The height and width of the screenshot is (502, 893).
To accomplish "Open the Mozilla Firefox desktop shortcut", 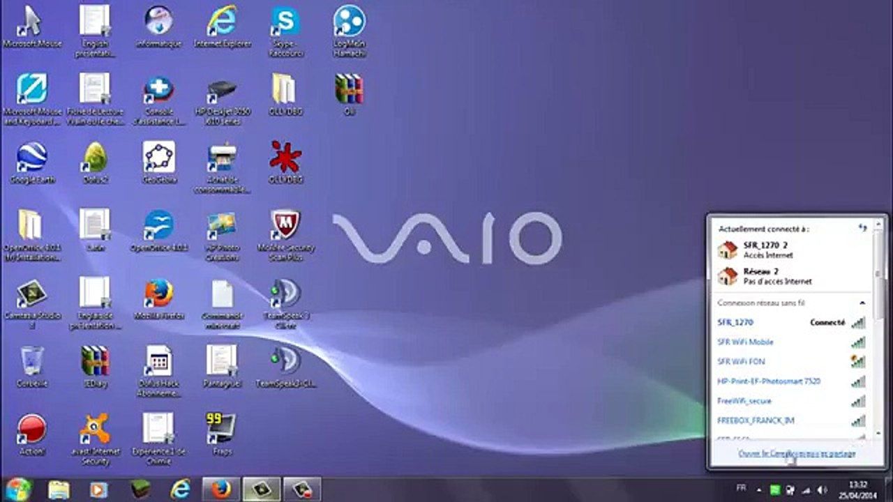I will click(159, 299).
